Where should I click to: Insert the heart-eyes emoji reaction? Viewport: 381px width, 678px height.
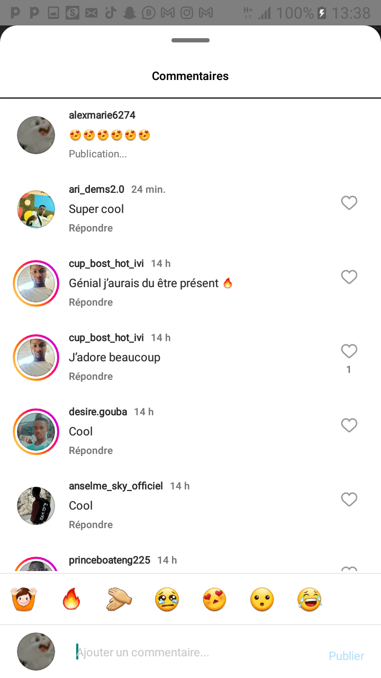point(214,600)
